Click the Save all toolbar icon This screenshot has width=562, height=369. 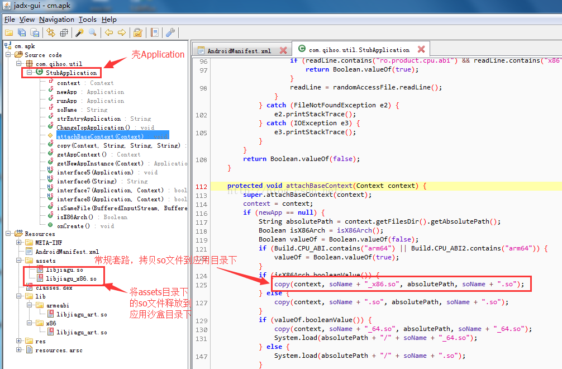pos(21,33)
